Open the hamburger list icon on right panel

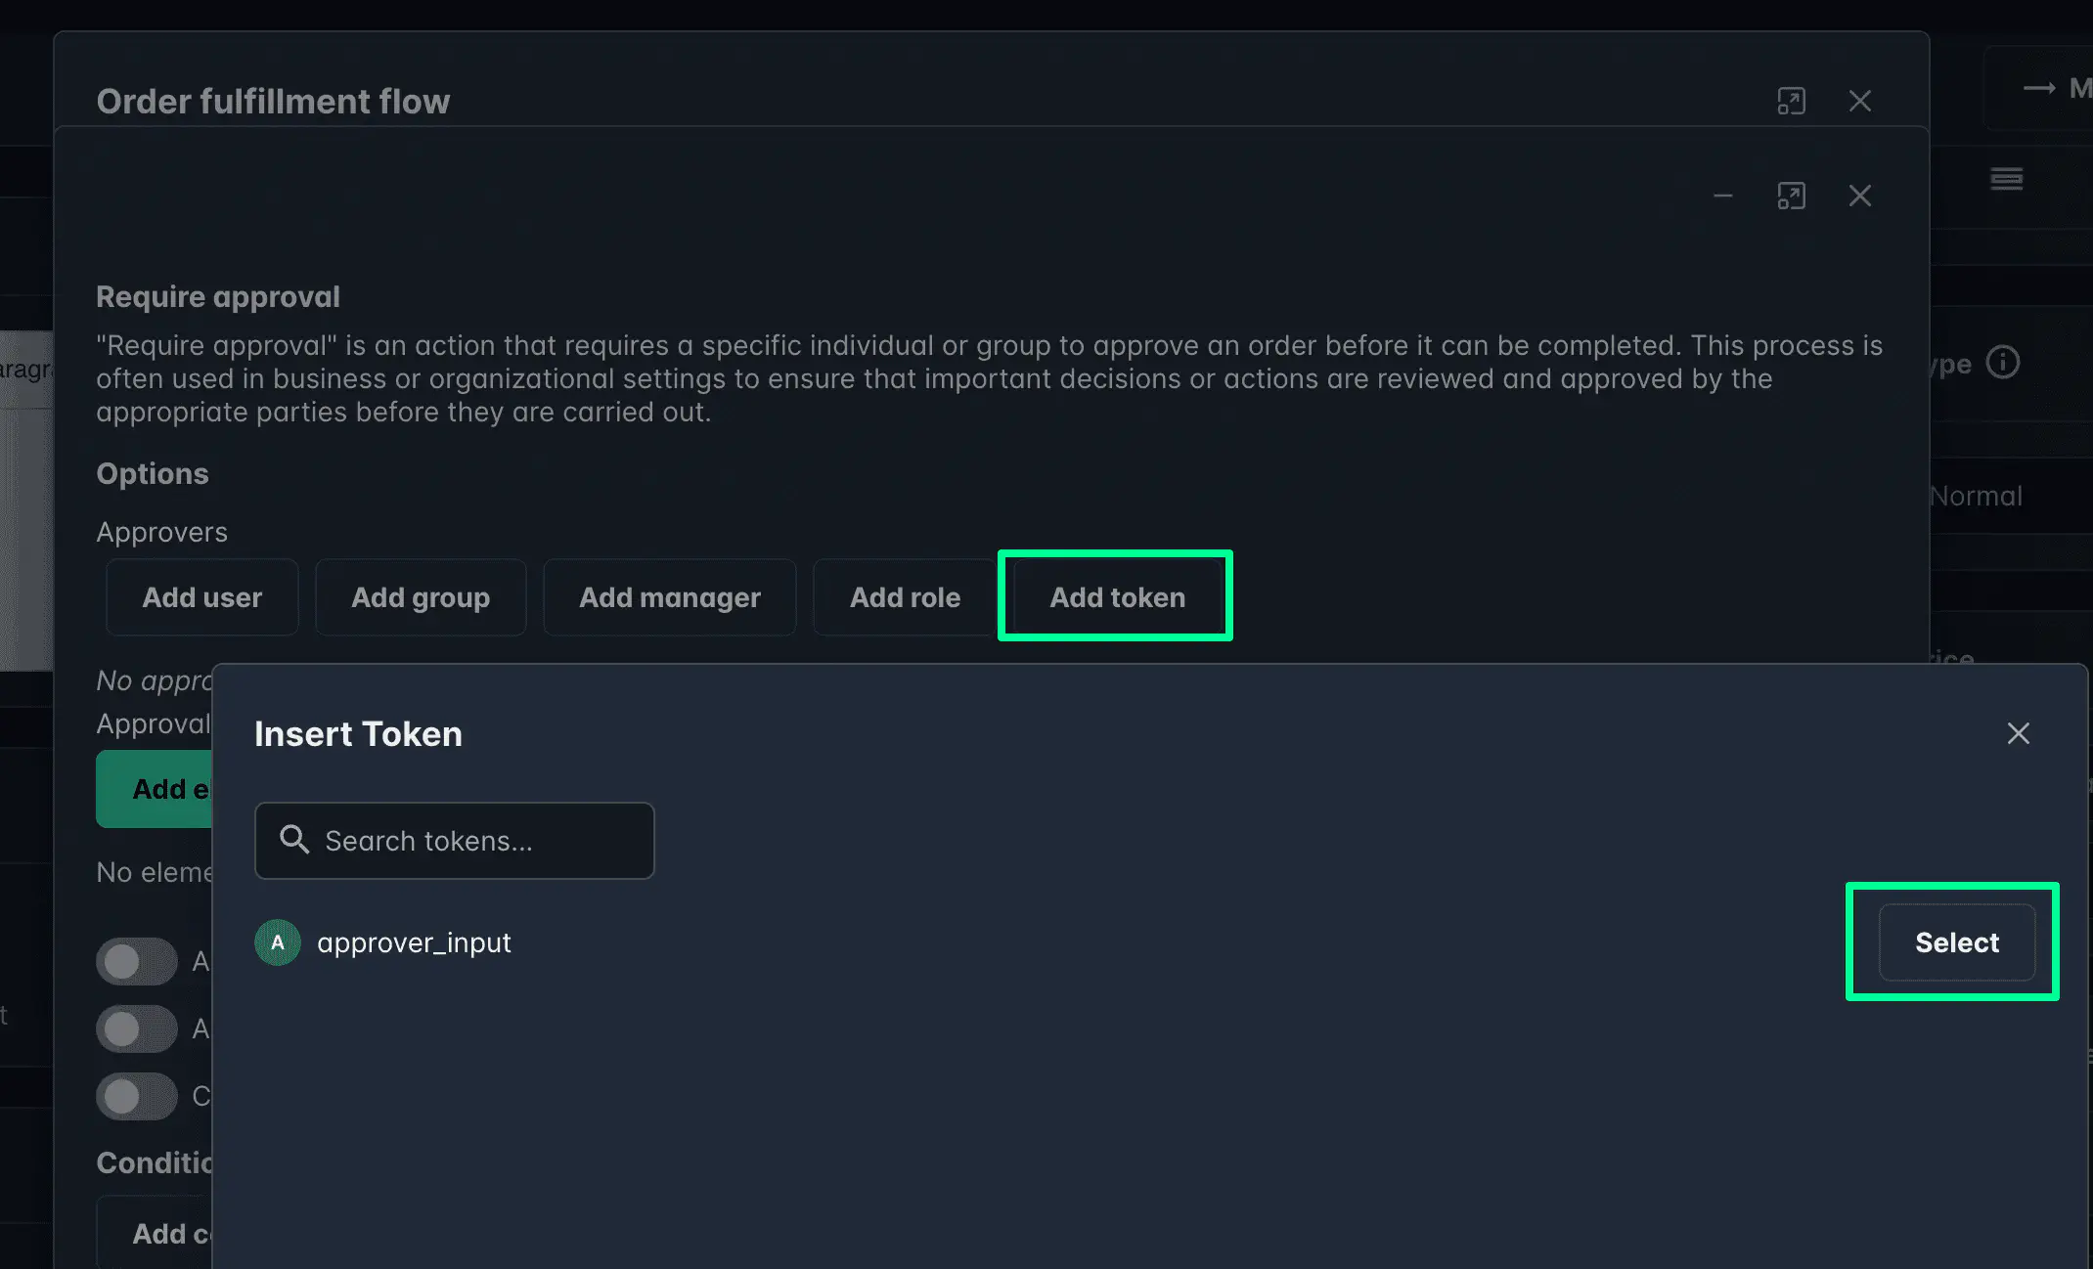[x=2006, y=179]
